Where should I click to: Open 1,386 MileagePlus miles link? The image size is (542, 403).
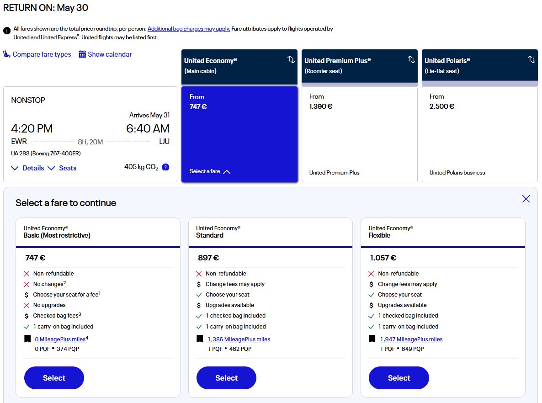pos(239,339)
